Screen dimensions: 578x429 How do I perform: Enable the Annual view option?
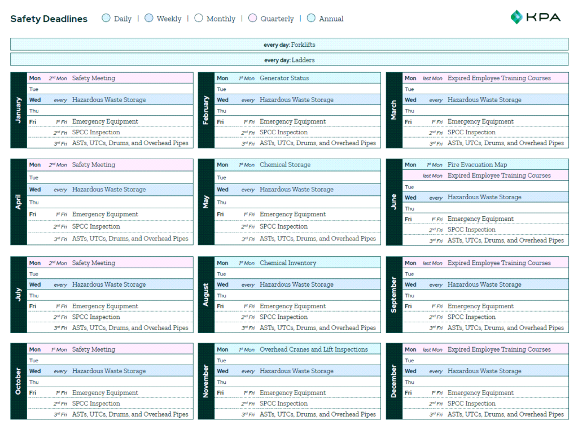pos(311,18)
